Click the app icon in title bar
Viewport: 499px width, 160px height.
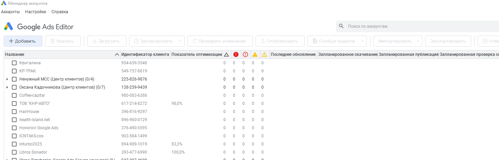[4, 3]
